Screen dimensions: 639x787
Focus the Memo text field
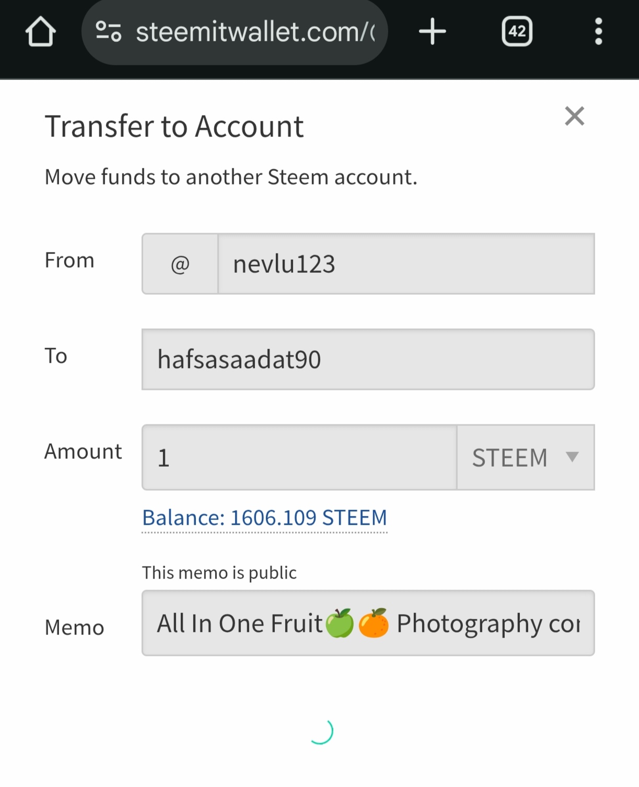[x=368, y=623]
